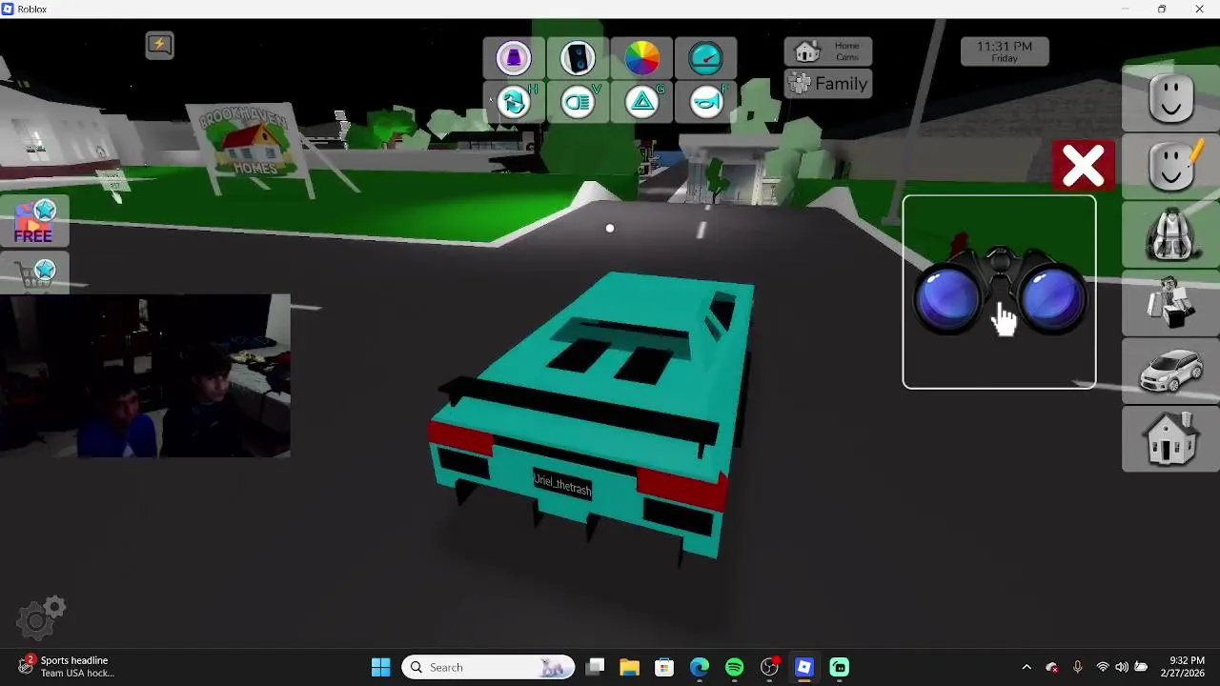Open the avatar face menu
The width and height of the screenshot is (1220, 686).
tap(1171, 98)
